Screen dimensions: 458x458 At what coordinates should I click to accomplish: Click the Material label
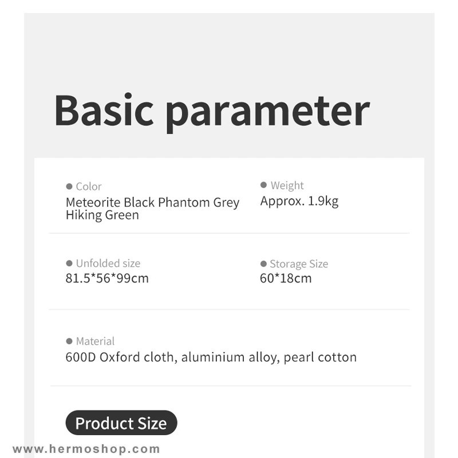95,341
